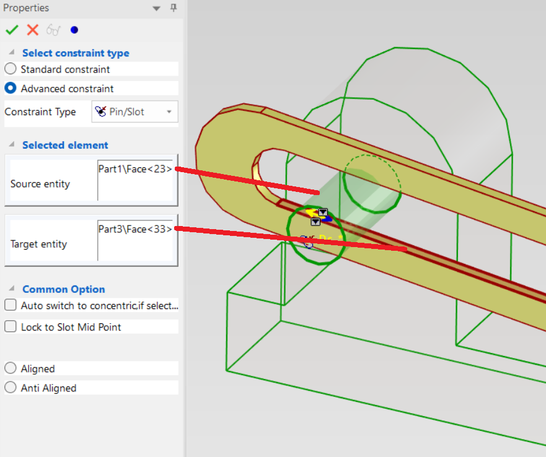Screen dimensions: 546x457
Task: Click the blue dot icon in the toolbar
Action: pyautogui.click(x=74, y=30)
